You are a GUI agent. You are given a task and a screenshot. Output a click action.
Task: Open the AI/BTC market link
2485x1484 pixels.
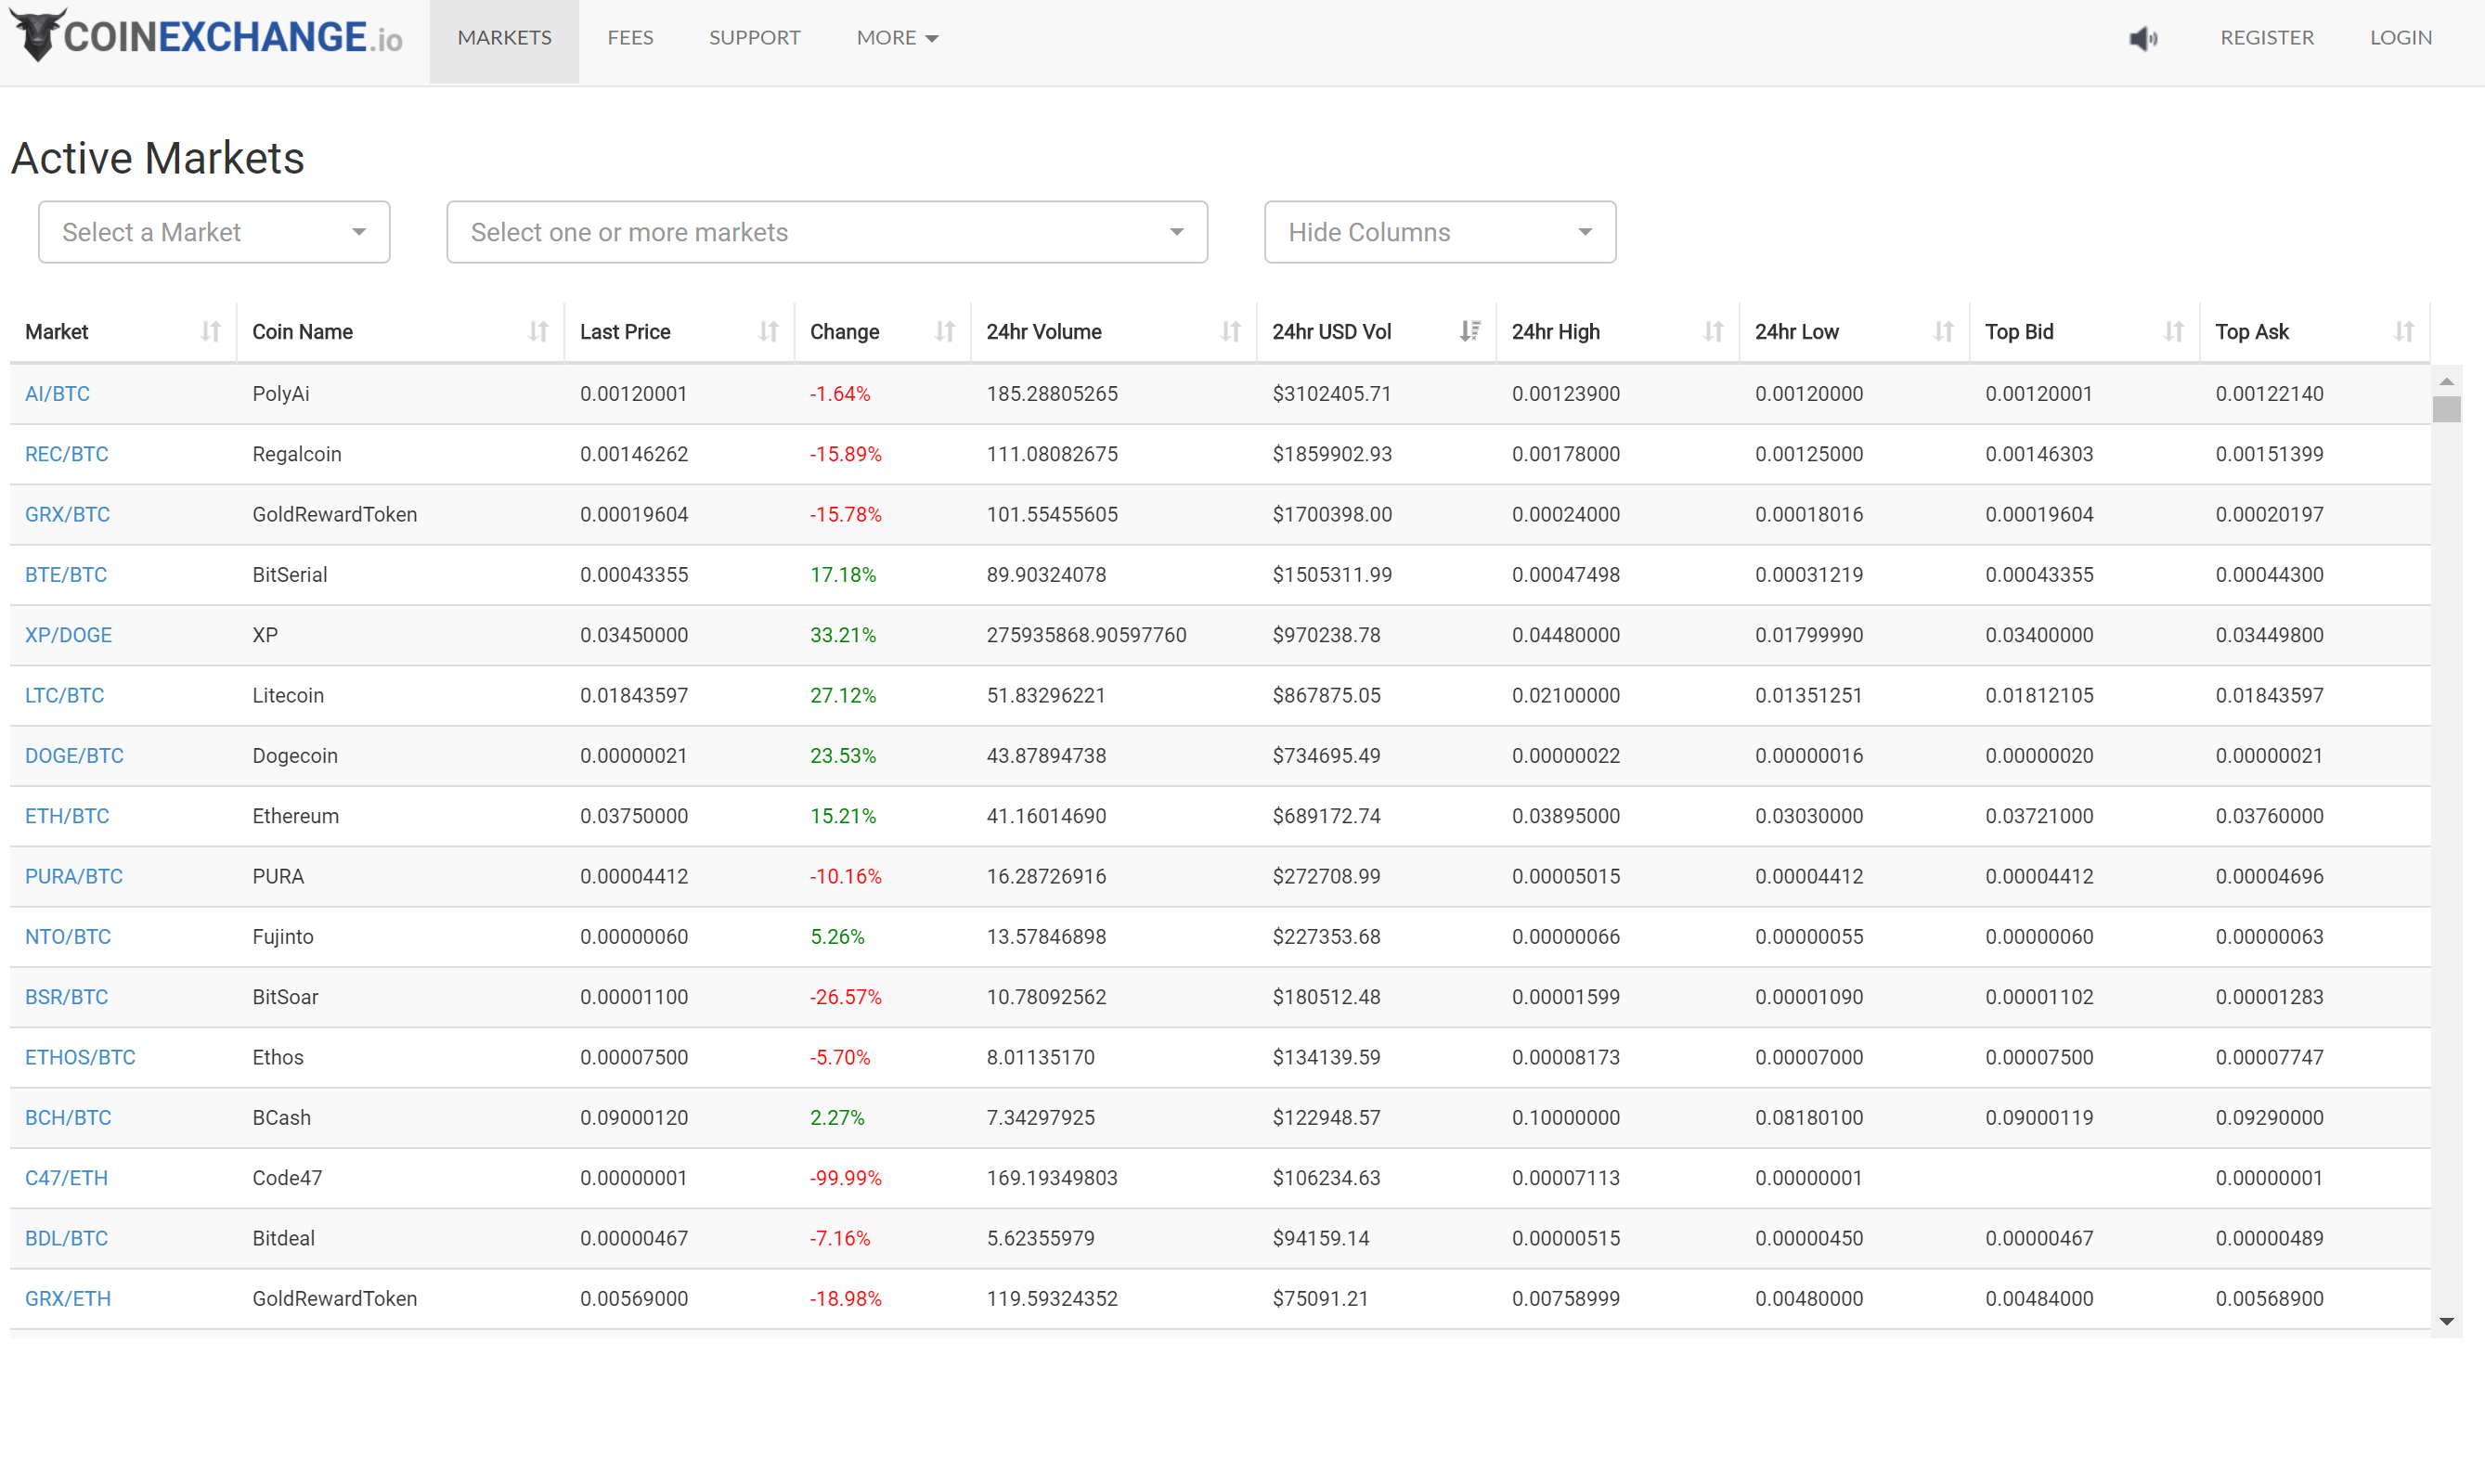(57, 394)
